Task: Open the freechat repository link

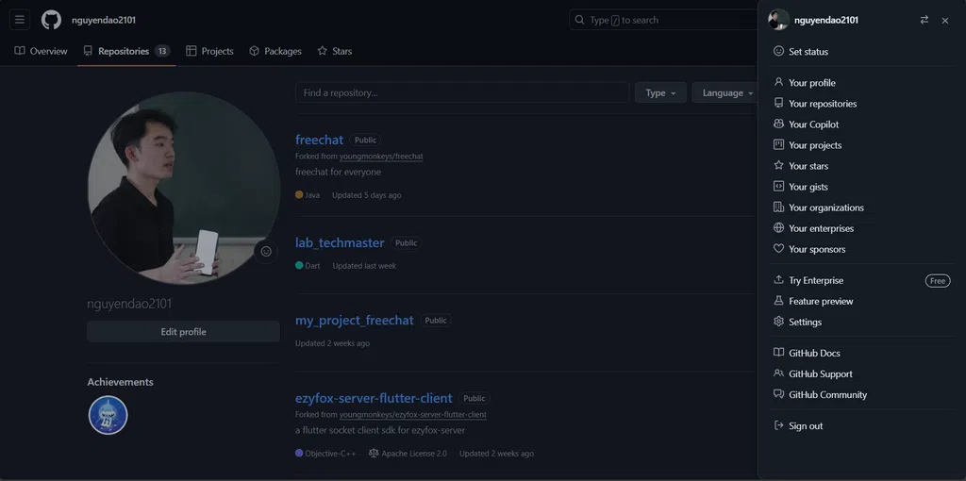Action: tap(319, 140)
